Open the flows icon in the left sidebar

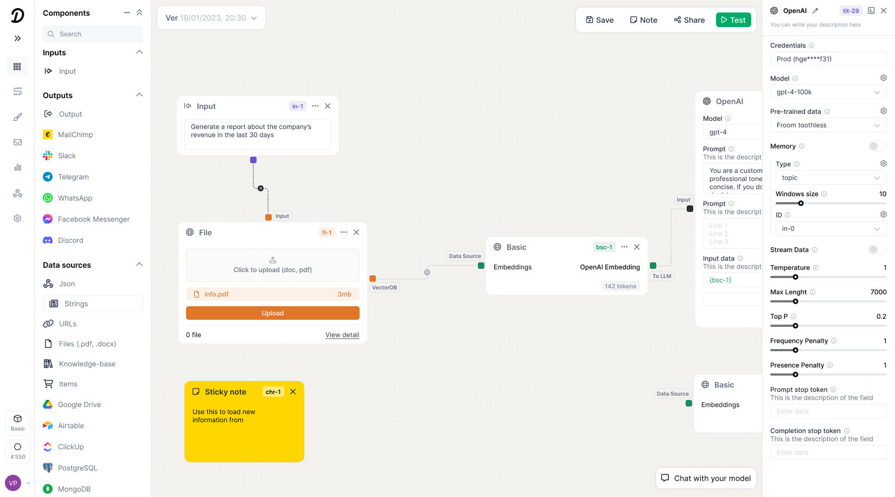[x=17, y=92]
